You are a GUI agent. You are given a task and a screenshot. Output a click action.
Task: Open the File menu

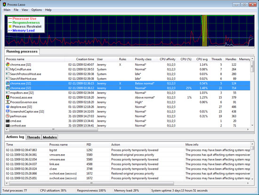pyautogui.click(x=16, y=10)
